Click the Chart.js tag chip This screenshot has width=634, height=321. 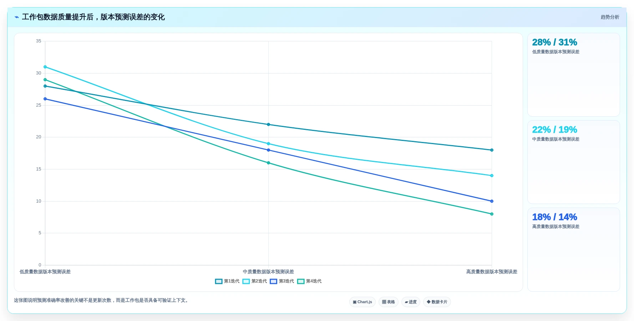(362, 302)
